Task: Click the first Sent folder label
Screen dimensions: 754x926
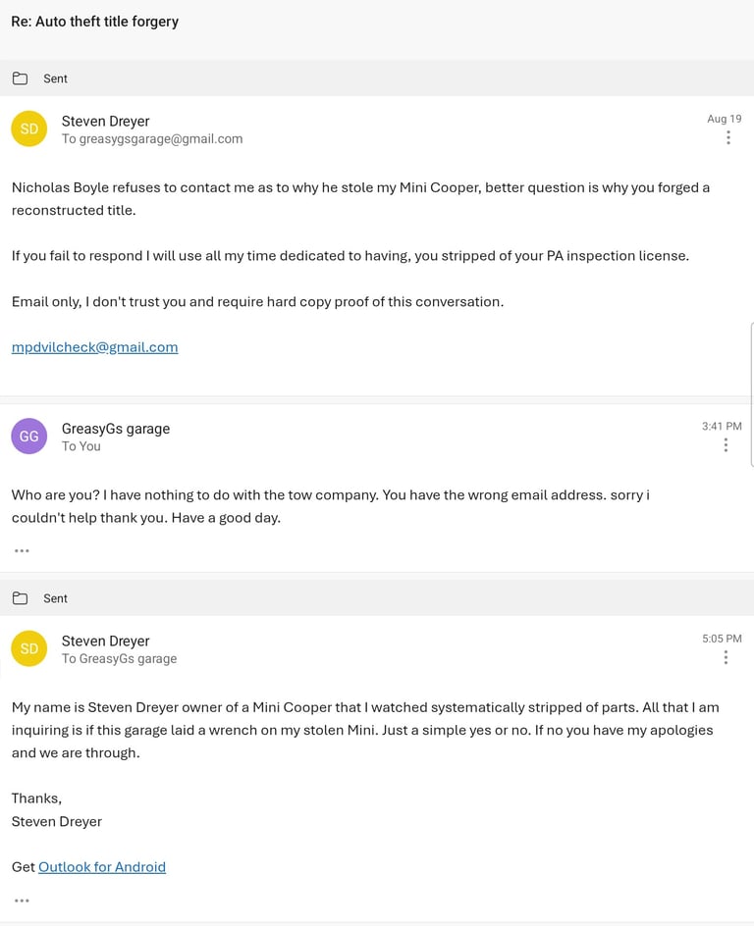Action: (56, 78)
